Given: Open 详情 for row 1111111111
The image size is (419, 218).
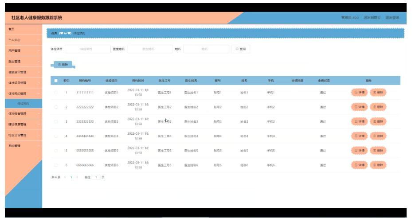Looking at the screenshot, I should click(359, 93).
